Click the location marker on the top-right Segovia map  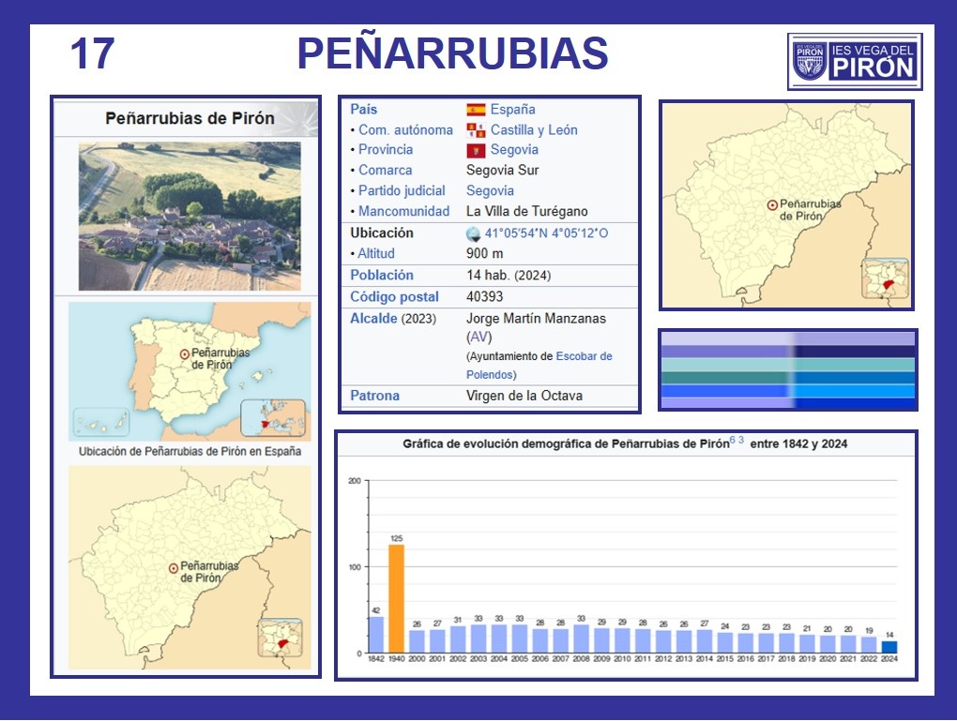coord(772,204)
